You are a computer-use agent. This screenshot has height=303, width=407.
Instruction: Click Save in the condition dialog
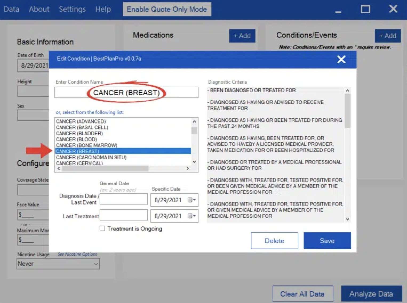(x=327, y=241)
